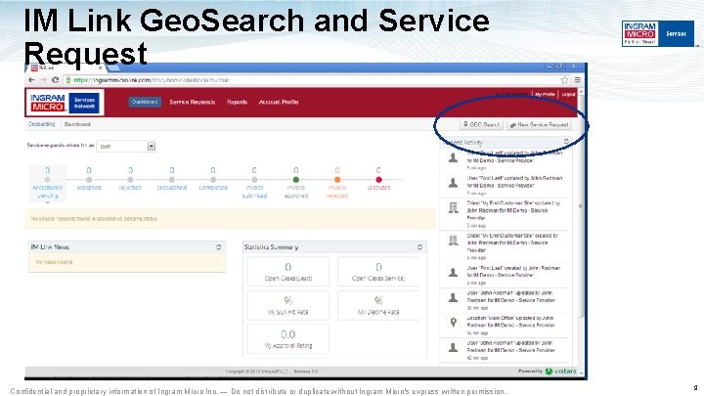Screen dimensions: 704x396
Task: Click the Dashboard breadcrumb tab
Action: (x=77, y=124)
